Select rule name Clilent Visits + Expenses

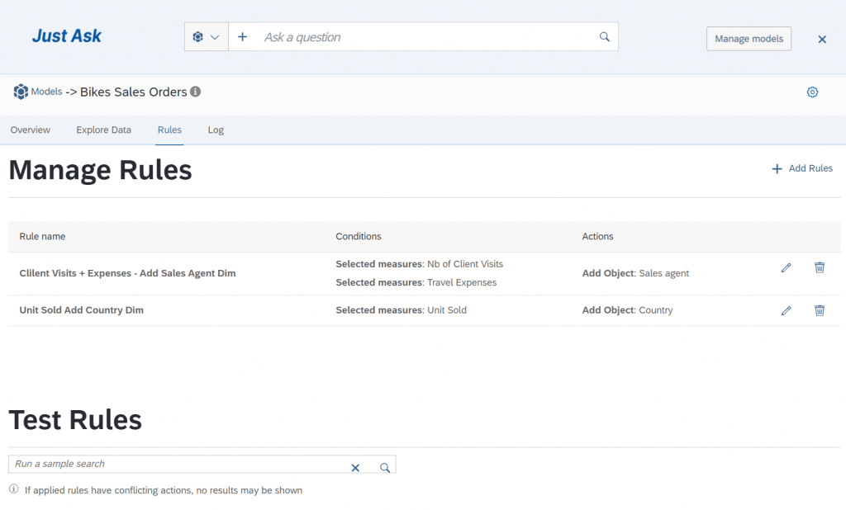tap(127, 273)
